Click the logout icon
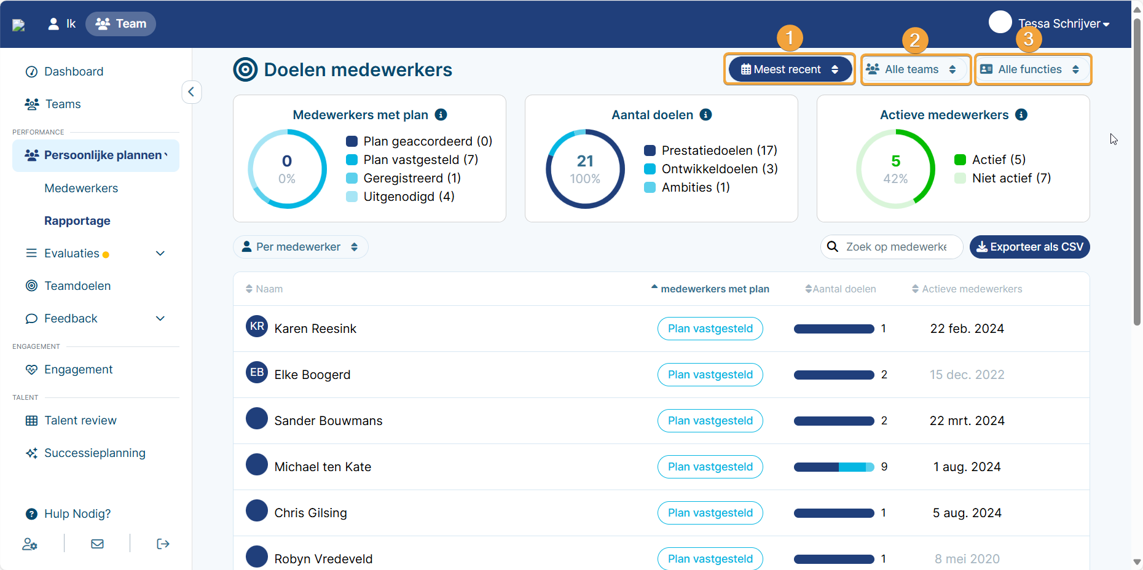This screenshot has height=570, width=1143. [x=163, y=544]
